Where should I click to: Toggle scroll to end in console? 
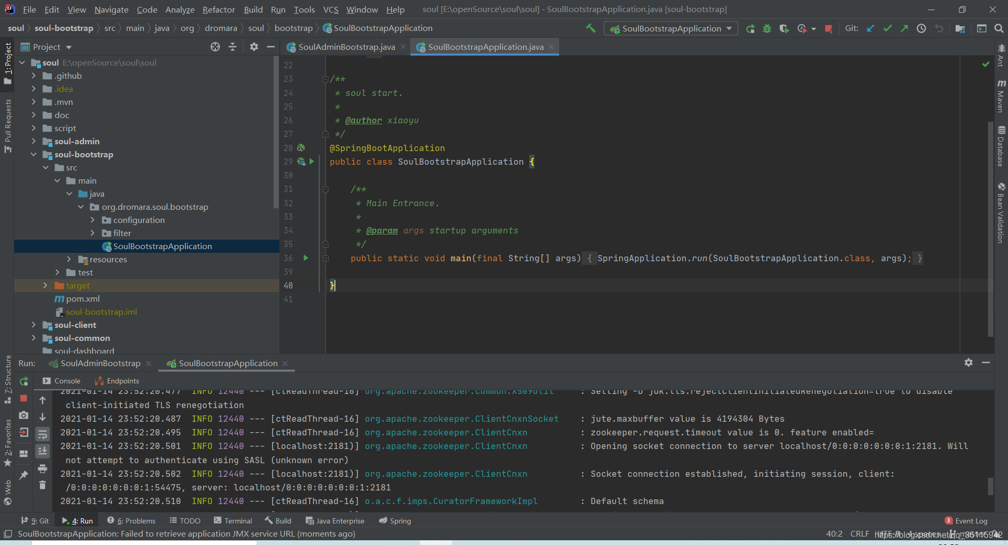point(43,451)
